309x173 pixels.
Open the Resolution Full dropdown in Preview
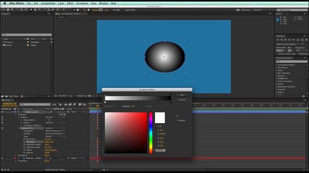point(301,50)
